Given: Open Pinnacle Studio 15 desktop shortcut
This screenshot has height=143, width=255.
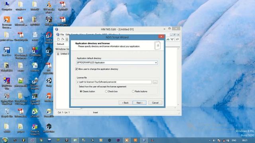Looking at the screenshot, I should click(35, 129).
